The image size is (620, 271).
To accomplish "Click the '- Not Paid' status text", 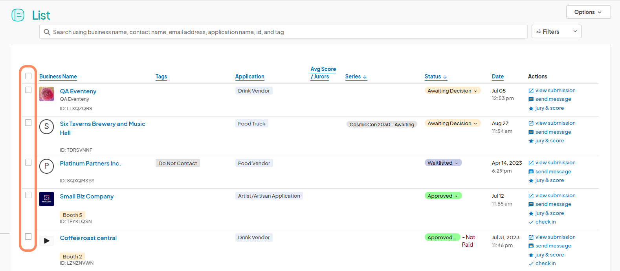I will [469, 241].
